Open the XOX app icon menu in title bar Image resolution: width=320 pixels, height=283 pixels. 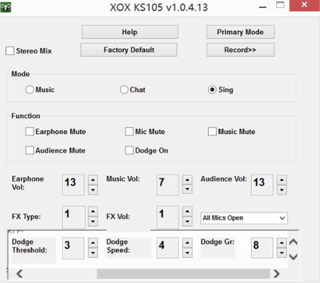pyautogui.click(x=5, y=7)
